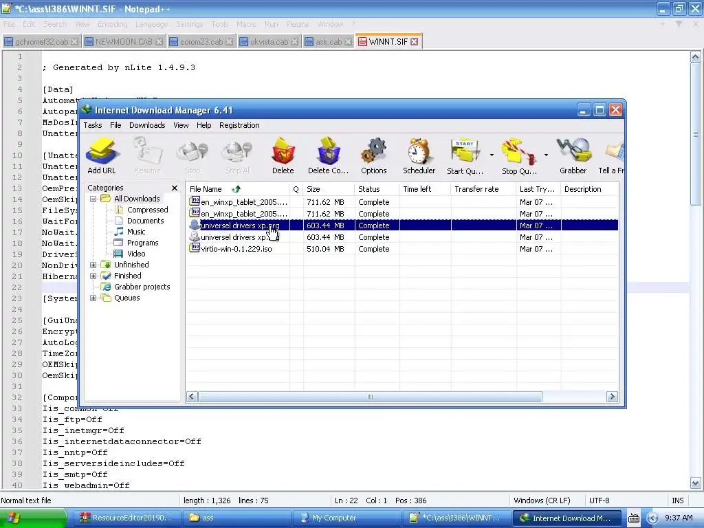Click the Start Queue toolbar icon

click(x=465, y=155)
